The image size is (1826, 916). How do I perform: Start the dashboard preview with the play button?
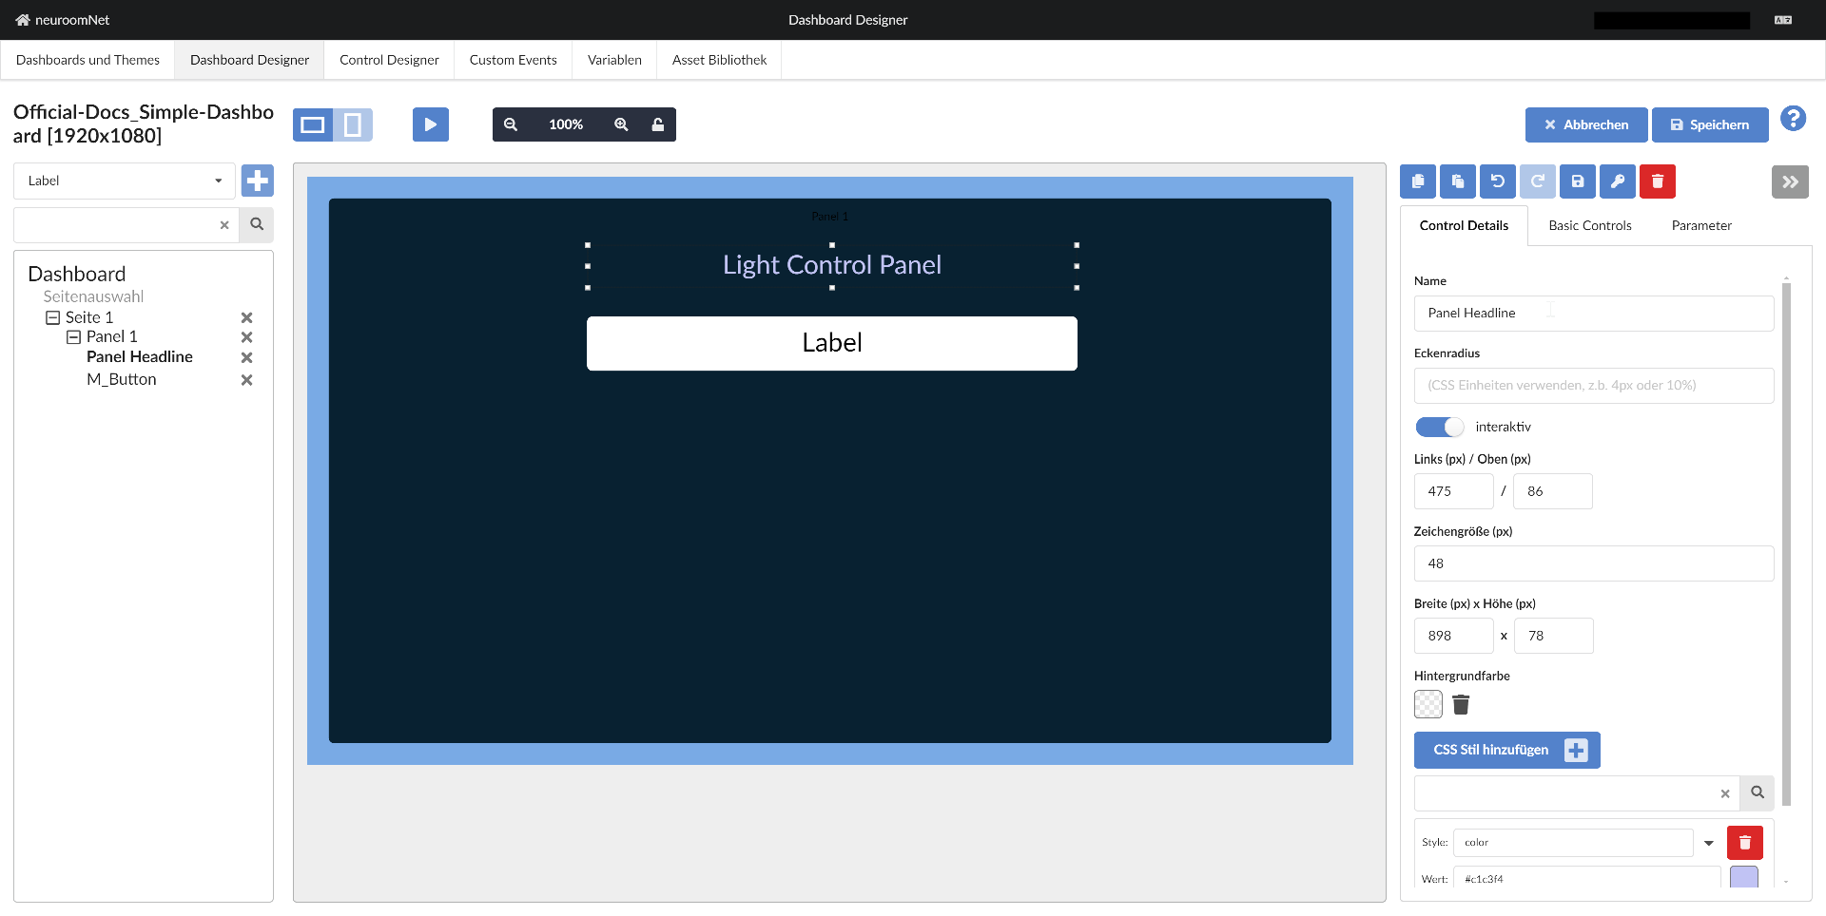tap(430, 124)
